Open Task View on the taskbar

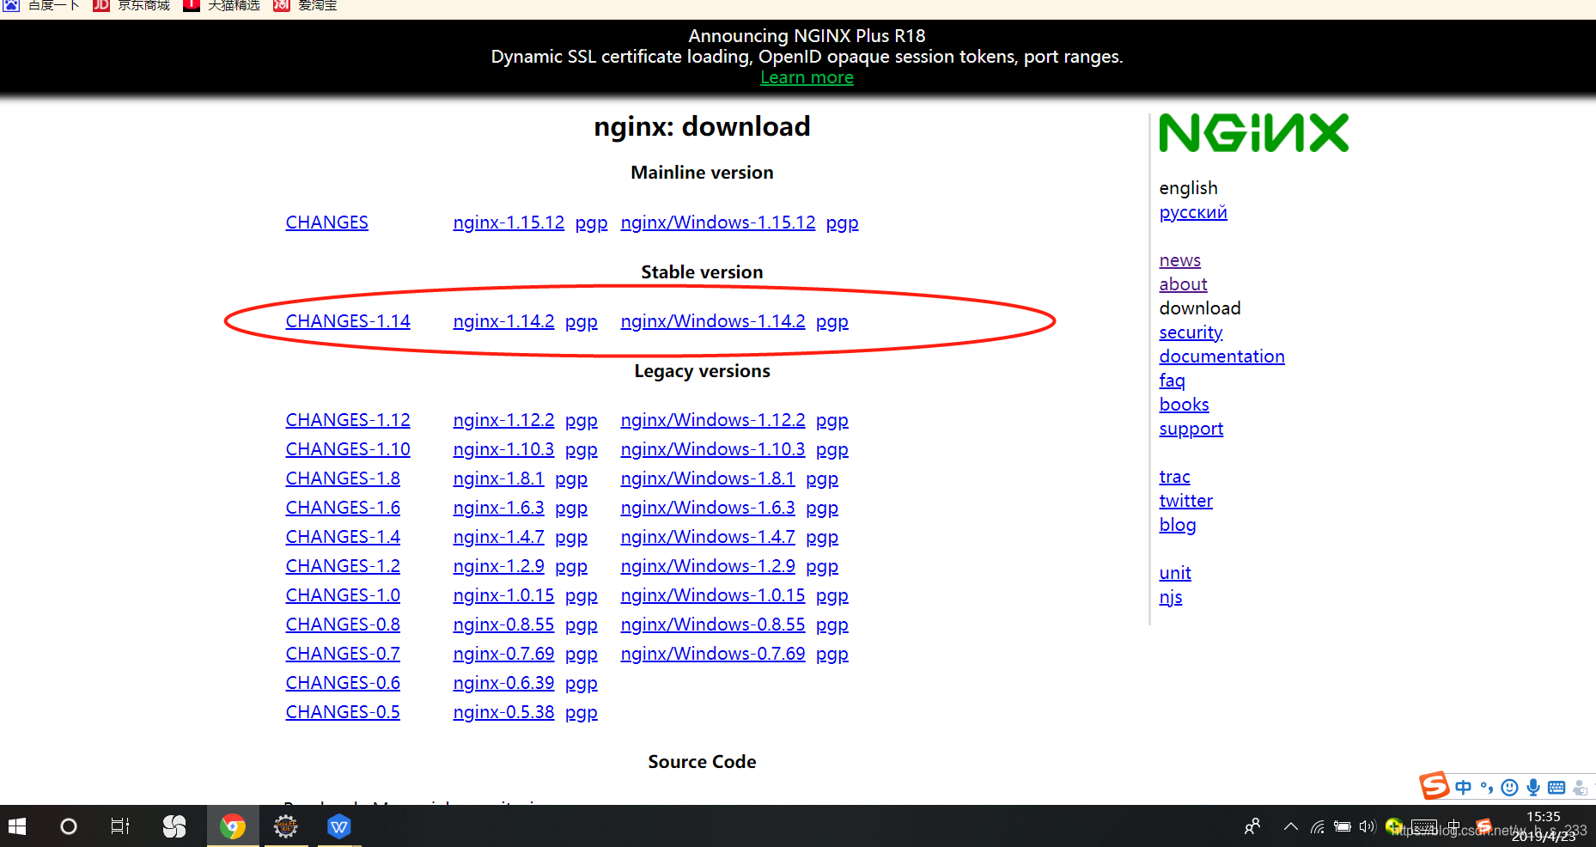(x=120, y=826)
